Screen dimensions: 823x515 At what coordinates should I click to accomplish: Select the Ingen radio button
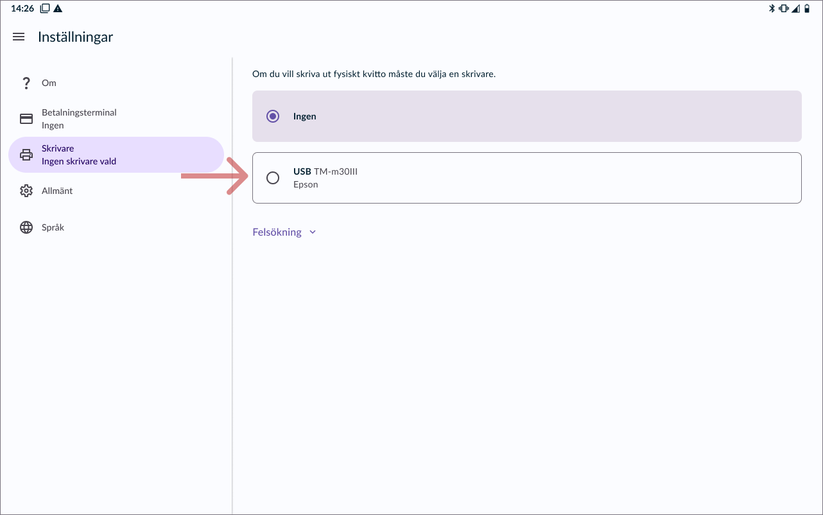point(273,116)
